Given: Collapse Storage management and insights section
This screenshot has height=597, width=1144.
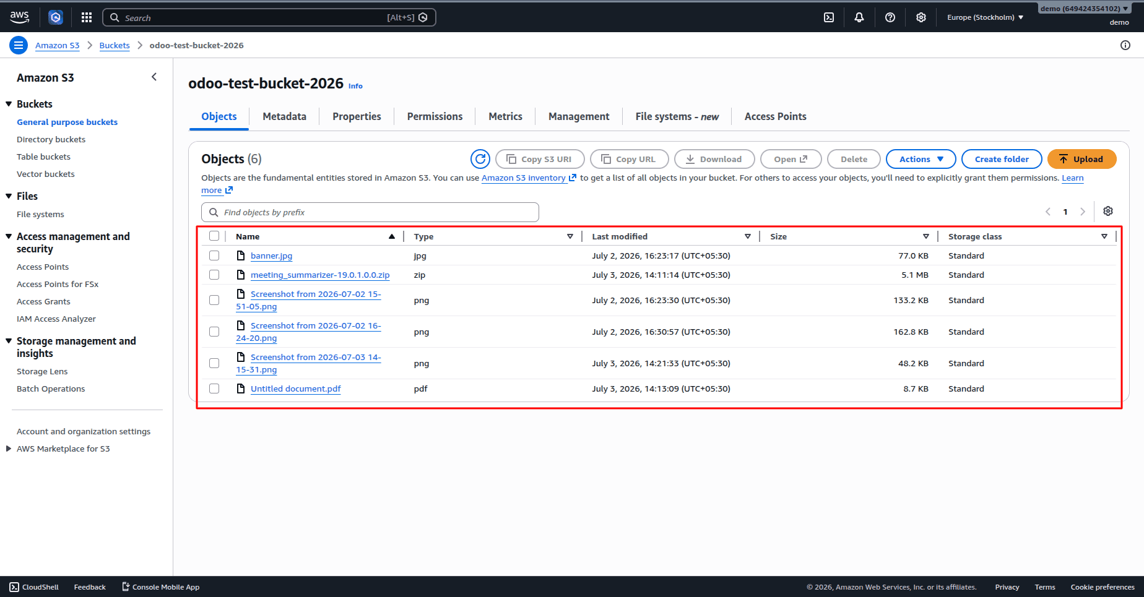Looking at the screenshot, I should click(9, 341).
